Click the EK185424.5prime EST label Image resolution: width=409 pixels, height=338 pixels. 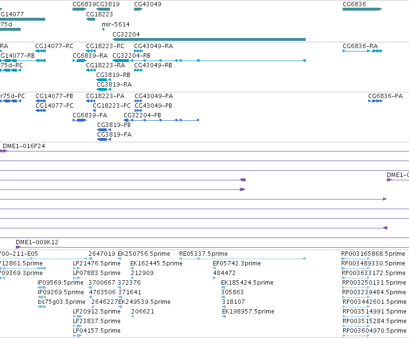point(247,283)
